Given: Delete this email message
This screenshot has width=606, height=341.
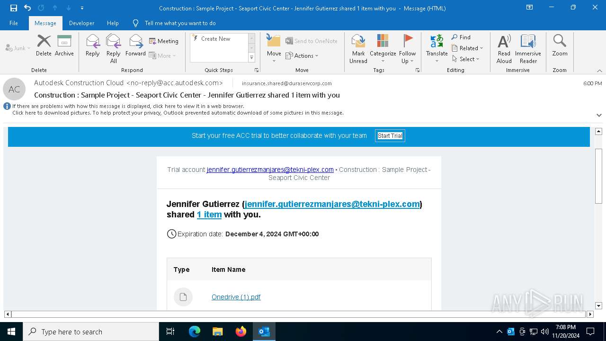Looking at the screenshot, I should 44,45.
